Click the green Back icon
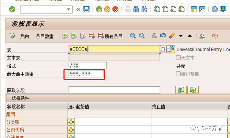230x138 pixels. point(99,10)
